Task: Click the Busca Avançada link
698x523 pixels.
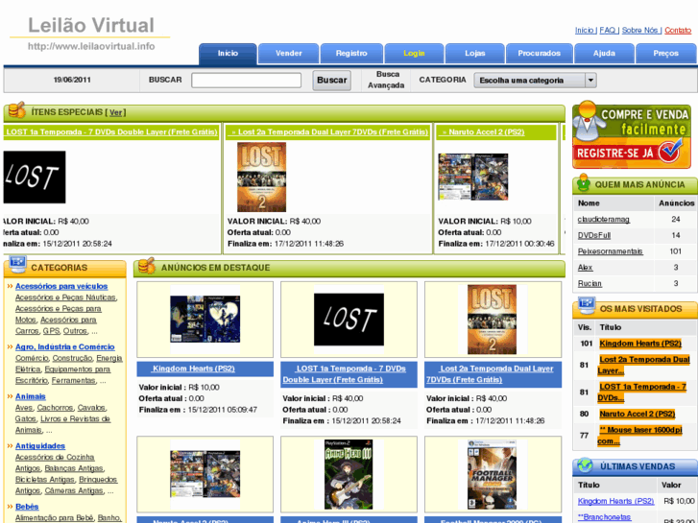Action: (386, 80)
